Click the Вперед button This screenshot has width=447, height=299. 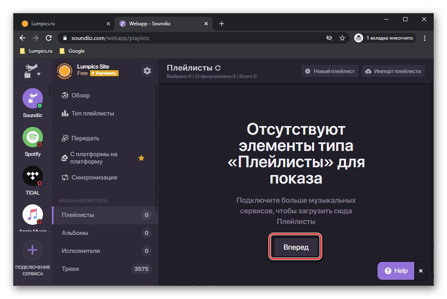(295, 247)
